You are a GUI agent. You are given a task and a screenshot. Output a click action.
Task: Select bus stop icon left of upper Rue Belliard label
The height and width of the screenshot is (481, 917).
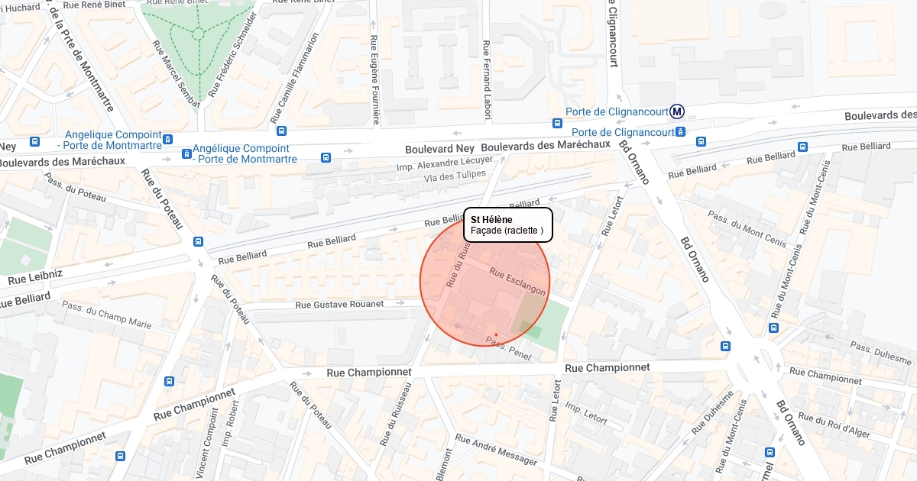[802, 147]
